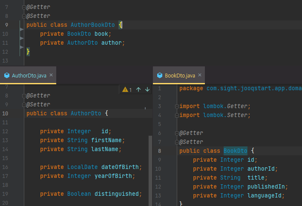Click the AuthorDto.java file type icon
This screenshot has height=206, width=302.
point(7,76)
